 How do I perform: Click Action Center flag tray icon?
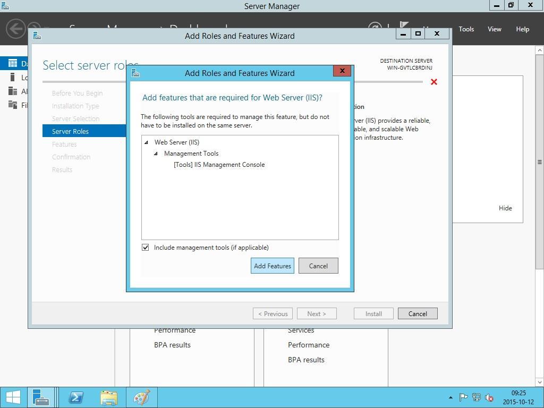(463, 397)
